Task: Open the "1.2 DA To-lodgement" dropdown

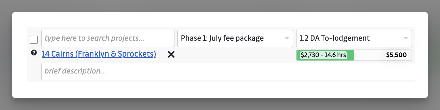Action: pyautogui.click(x=353, y=38)
